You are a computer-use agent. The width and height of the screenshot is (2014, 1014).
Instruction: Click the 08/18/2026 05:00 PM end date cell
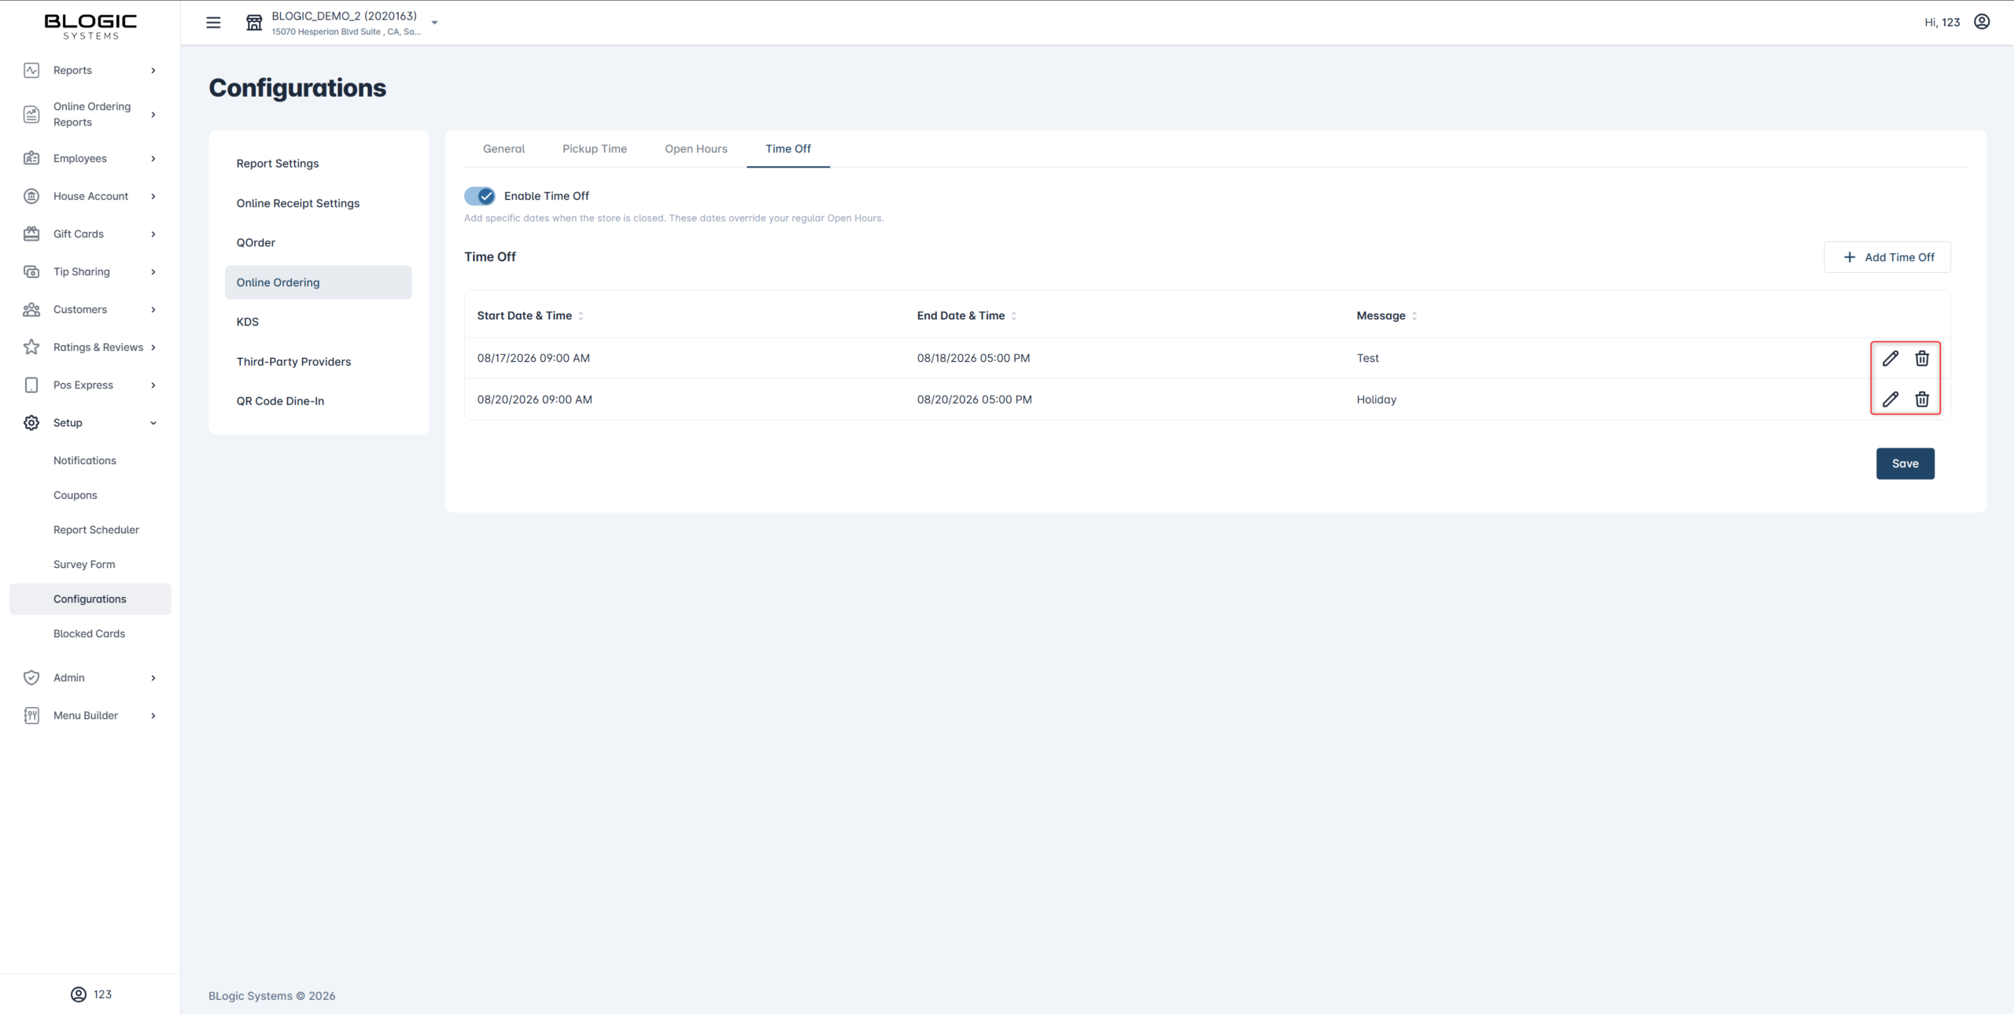(973, 358)
